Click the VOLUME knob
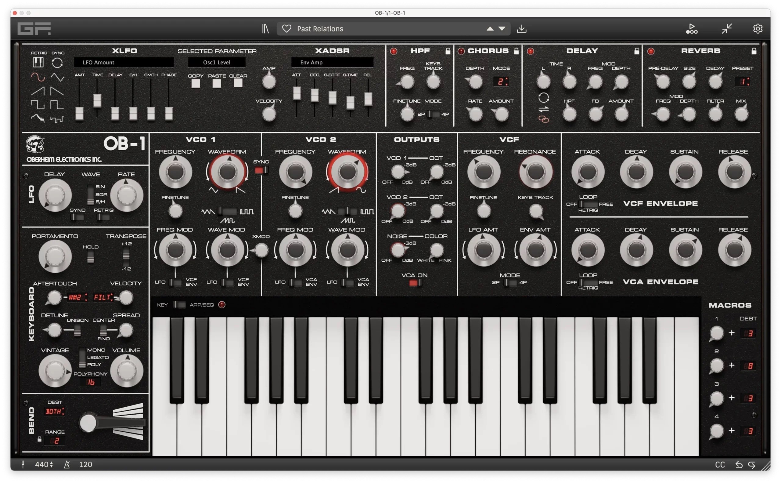The height and width of the screenshot is (483, 781). click(127, 371)
